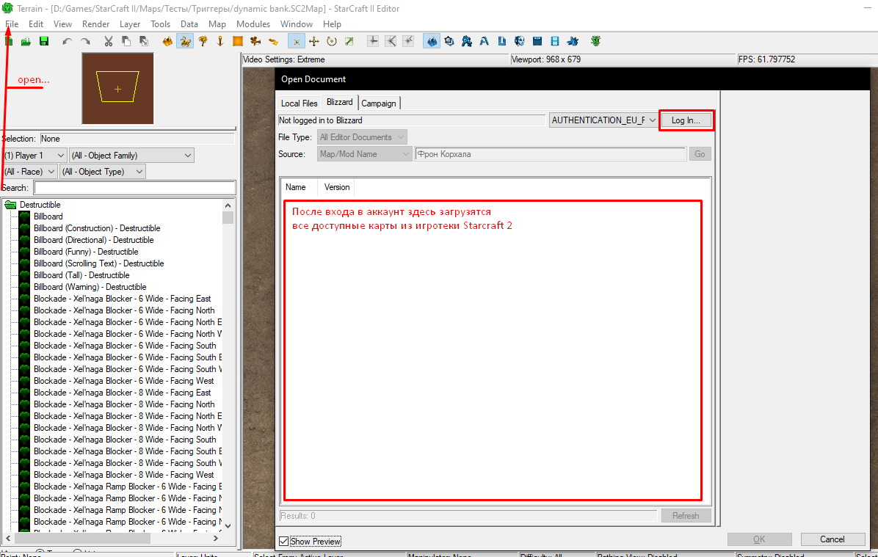Open the Trigger module gear icon
This screenshot has height=557, width=878.
[449, 41]
